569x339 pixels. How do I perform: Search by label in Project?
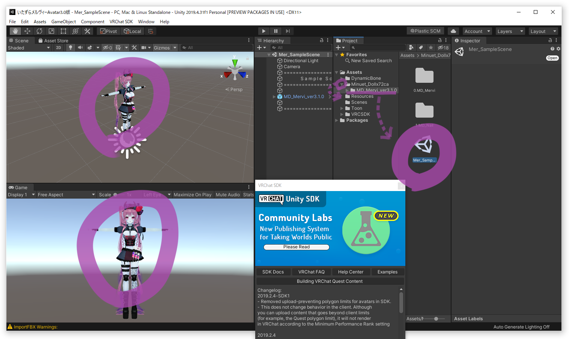coord(421,48)
